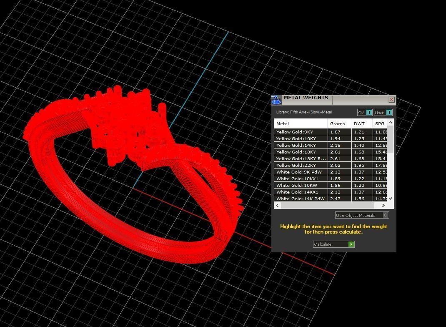Image resolution: width=446 pixels, height=327 pixels.
Task: Click the right scroll arrow under the table
Action: tap(383, 205)
